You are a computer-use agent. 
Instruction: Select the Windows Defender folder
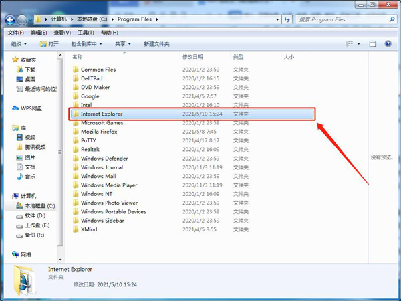pos(100,158)
